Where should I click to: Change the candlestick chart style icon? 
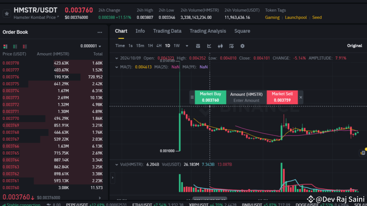(x=220, y=46)
